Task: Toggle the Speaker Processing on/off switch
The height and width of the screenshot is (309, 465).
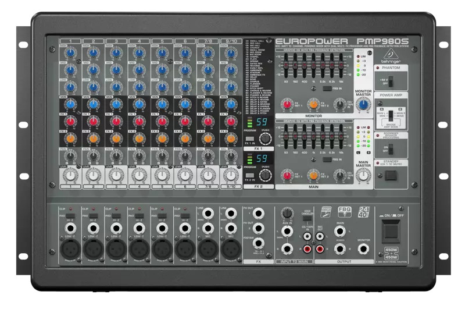Action: coord(391,149)
